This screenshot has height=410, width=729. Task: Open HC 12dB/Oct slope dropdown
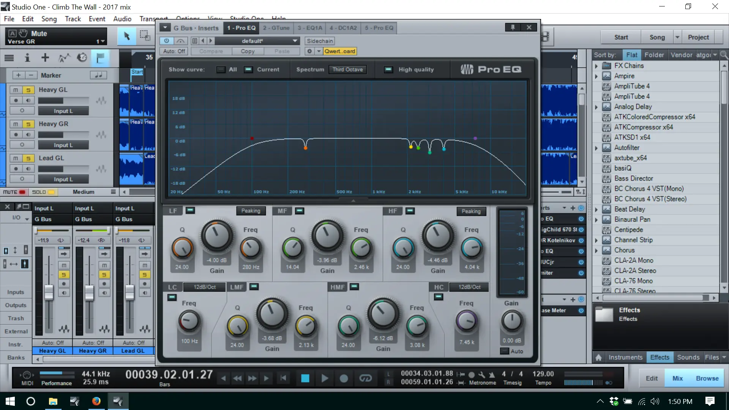click(469, 287)
